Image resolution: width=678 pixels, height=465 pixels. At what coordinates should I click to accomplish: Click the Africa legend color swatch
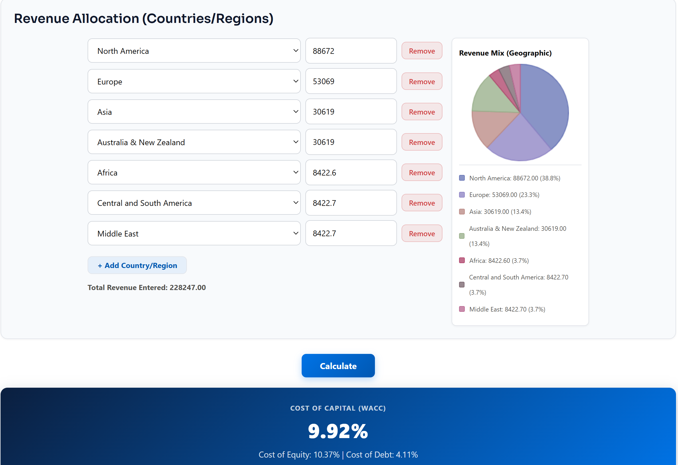[x=462, y=260]
